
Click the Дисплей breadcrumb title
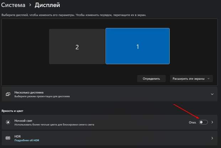click(x=47, y=5)
